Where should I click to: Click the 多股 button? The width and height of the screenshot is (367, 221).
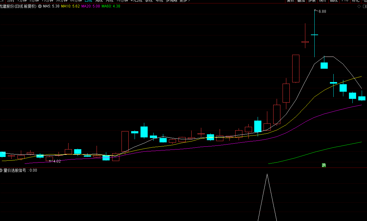tap(312, 1)
